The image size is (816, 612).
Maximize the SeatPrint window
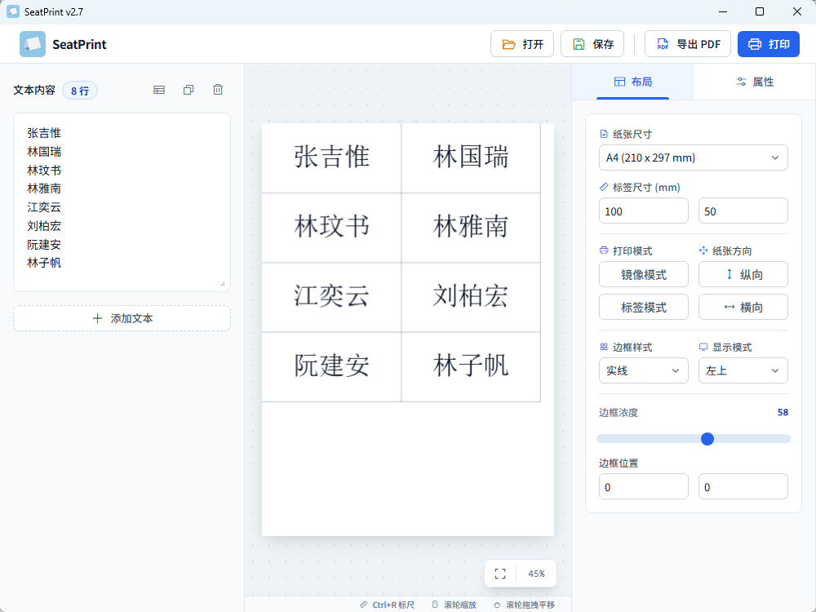point(759,11)
